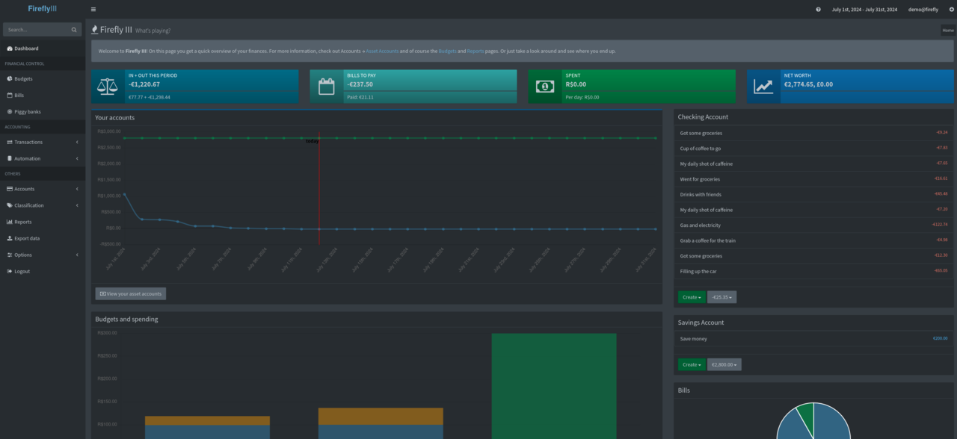Open the demo@firefly user menu
Viewport: 957px width, 439px height.
pos(923,10)
